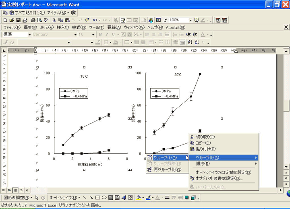The image size is (290, 209).
Task: Toggle the drawing toolbar button in standard toolbar
Action: [x=150, y=20]
